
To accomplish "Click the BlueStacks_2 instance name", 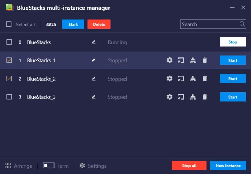I will pyautogui.click(x=41, y=79).
